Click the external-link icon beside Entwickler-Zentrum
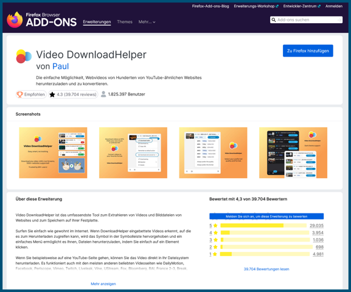This screenshot has height=292, width=351. click(319, 6)
